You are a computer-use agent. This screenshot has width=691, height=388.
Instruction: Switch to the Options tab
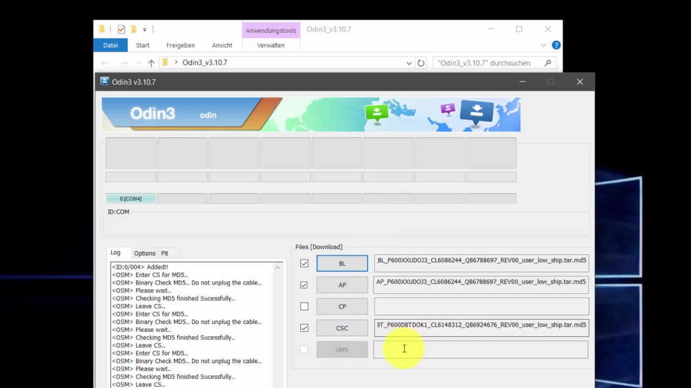click(x=145, y=253)
